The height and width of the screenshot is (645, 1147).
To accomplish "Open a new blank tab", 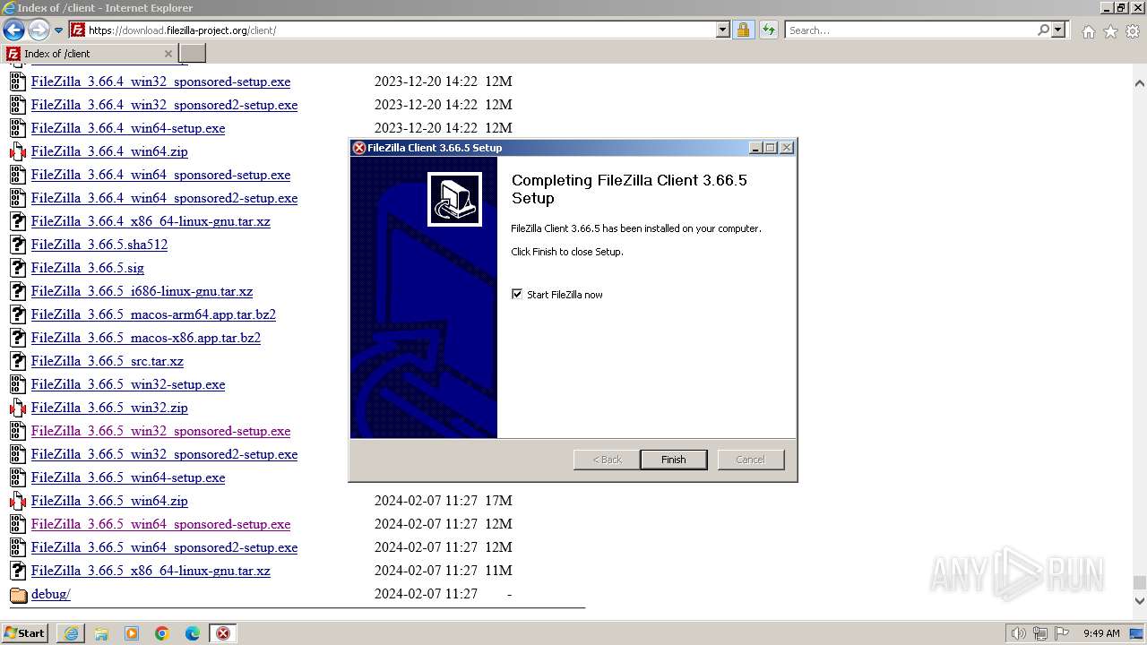I will (x=193, y=54).
